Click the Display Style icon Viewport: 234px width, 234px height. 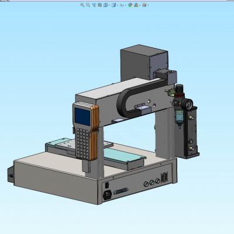click(x=113, y=5)
